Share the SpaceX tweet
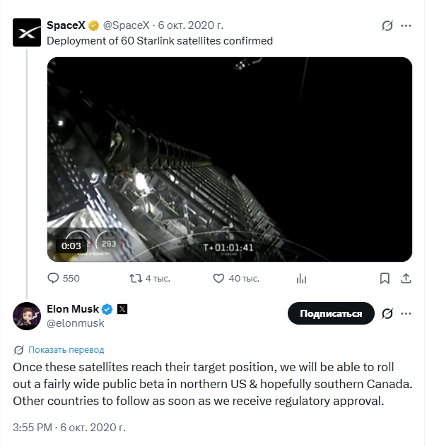Screen dimensions: 427x446 406,279
